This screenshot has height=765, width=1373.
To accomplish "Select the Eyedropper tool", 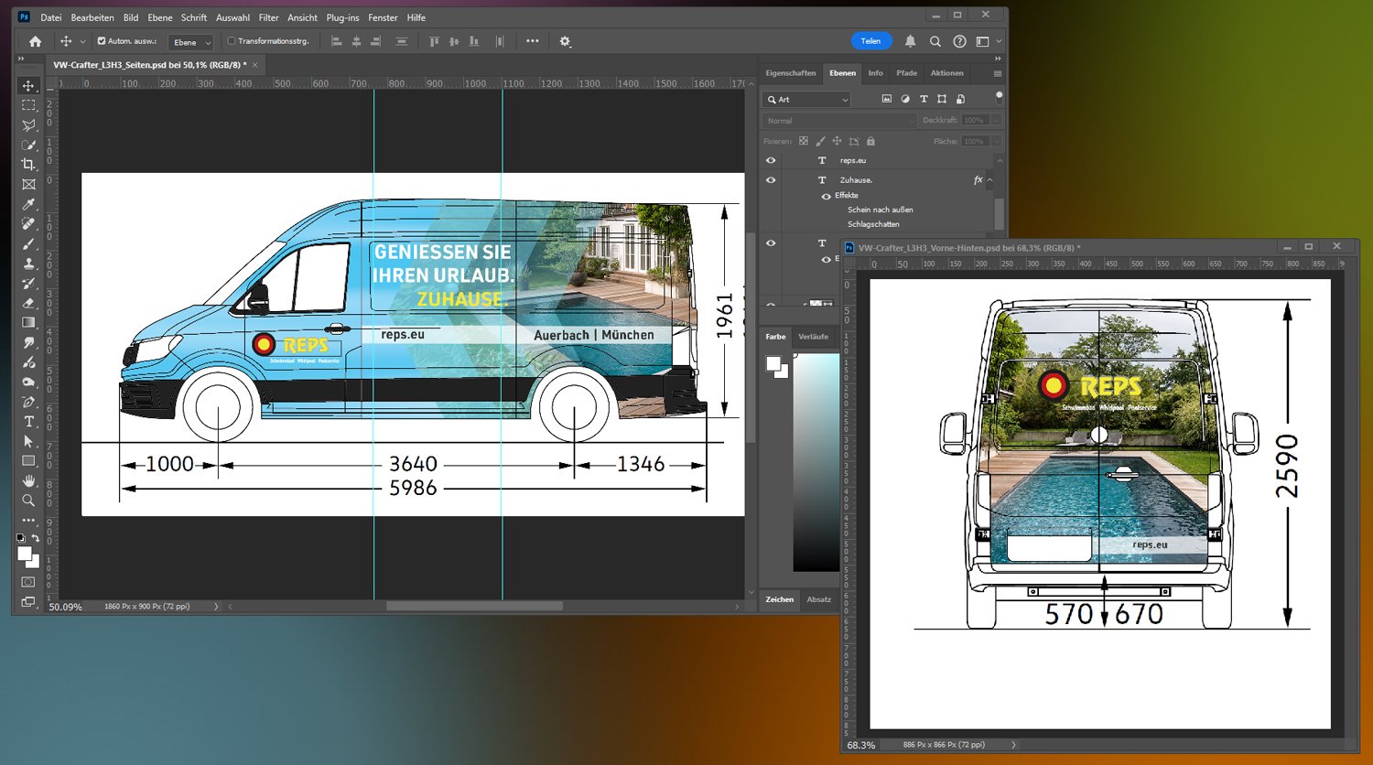I will (28, 204).
